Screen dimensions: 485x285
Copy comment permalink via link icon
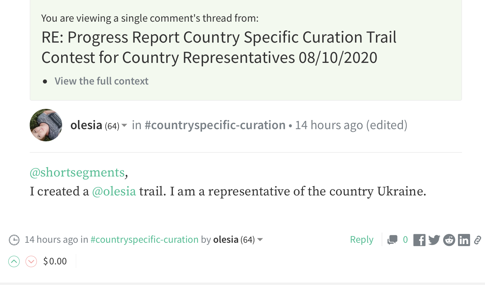tap(477, 240)
